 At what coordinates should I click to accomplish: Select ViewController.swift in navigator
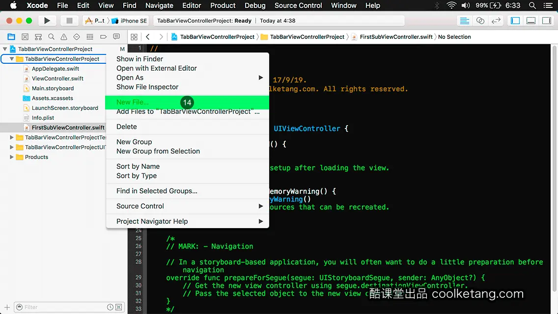click(x=57, y=78)
